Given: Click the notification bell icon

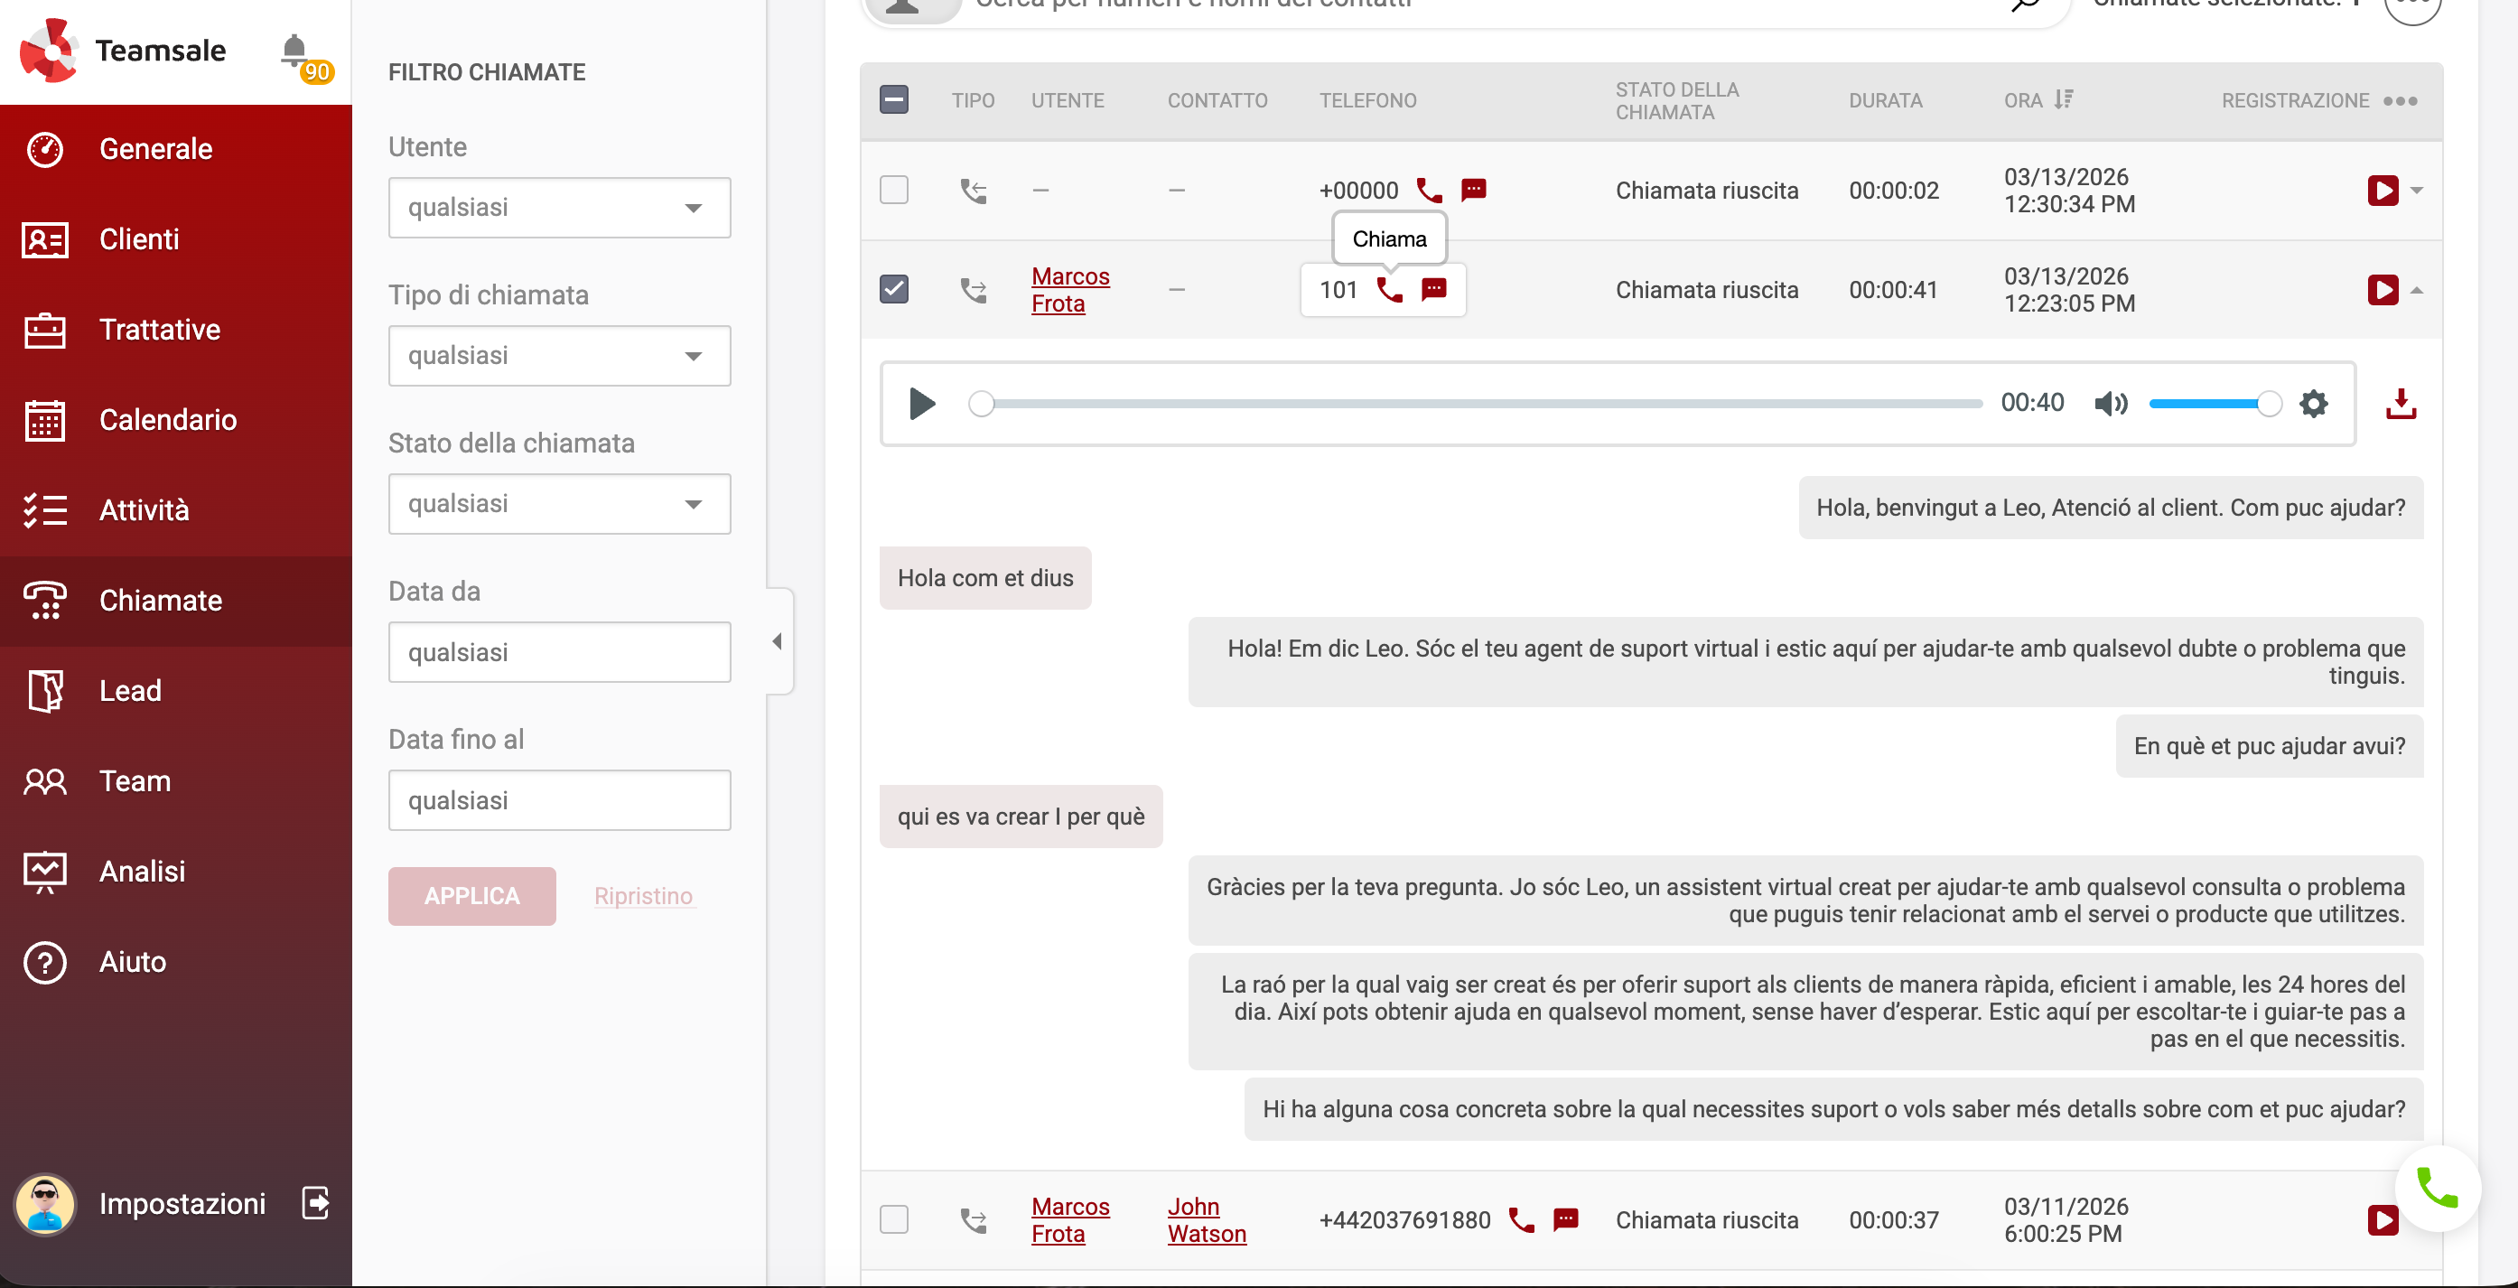Looking at the screenshot, I should pyautogui.click(x=294, y=49).
